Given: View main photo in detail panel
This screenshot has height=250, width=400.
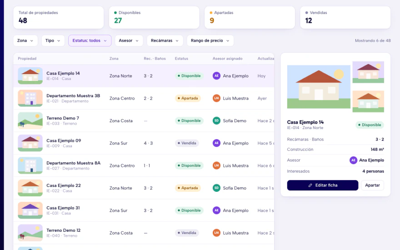Looking at the screenshot, I should coord(319,87).
